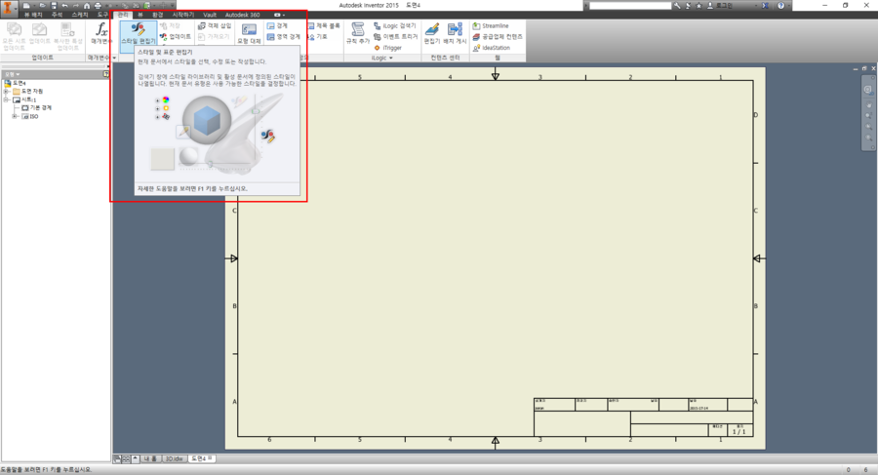Expand the 도면 자원 tree node
The height and width of the screenshot is (475, 878).
point(7,91)
